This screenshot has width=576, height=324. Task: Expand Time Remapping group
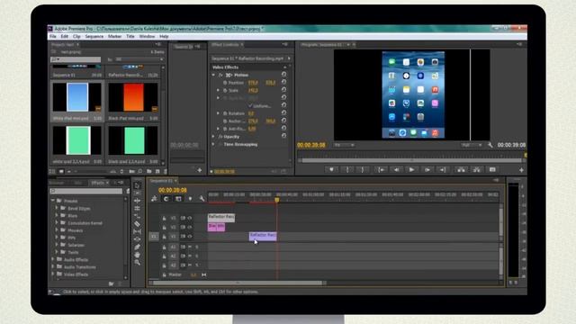(x=213, y=144)
